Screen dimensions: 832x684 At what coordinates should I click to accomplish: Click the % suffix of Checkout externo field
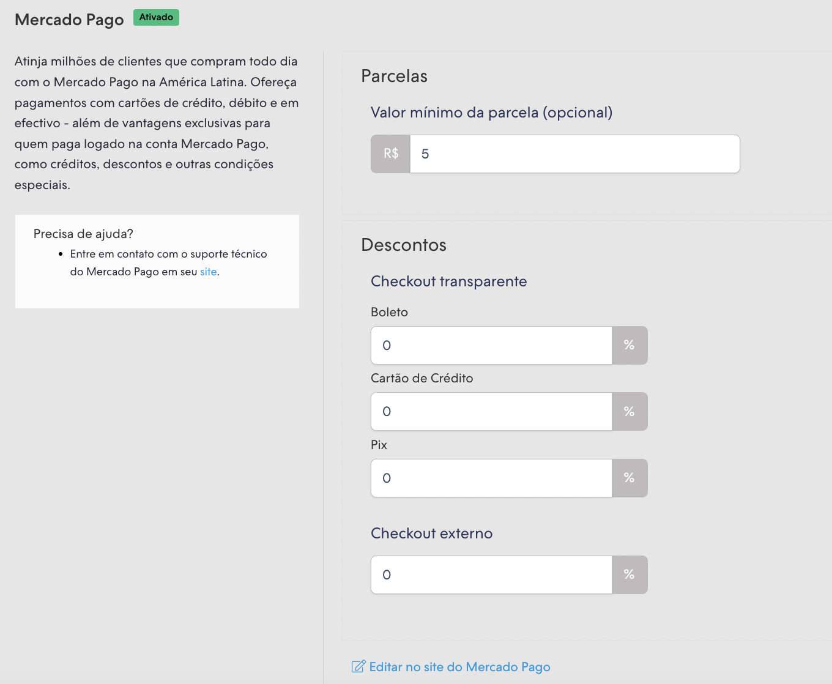[630, 574]
